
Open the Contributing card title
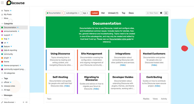click(154, 77)
